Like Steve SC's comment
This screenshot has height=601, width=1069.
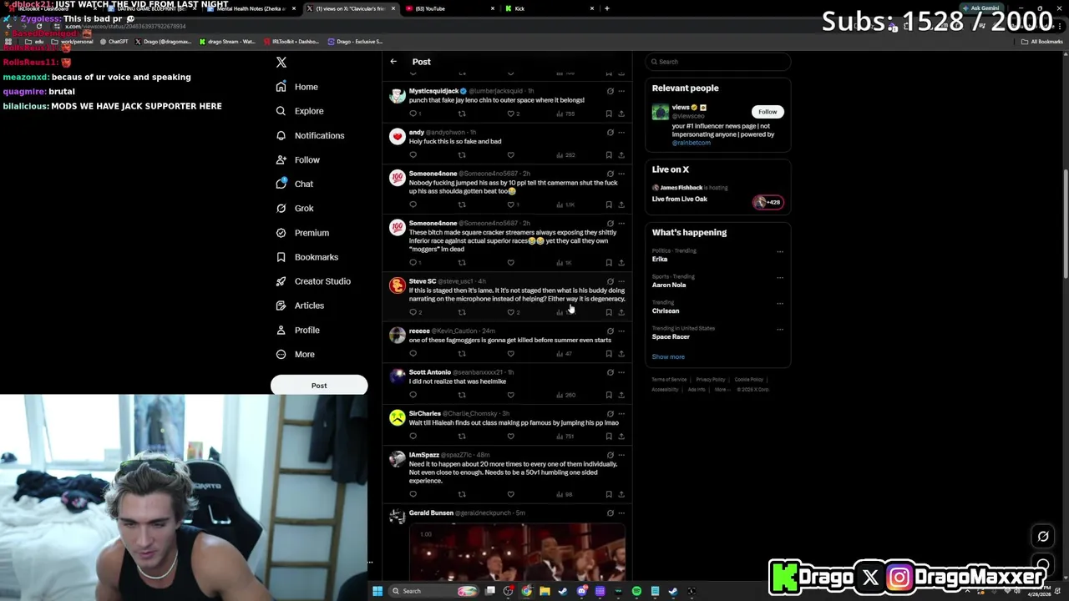[x=511, y=312]
